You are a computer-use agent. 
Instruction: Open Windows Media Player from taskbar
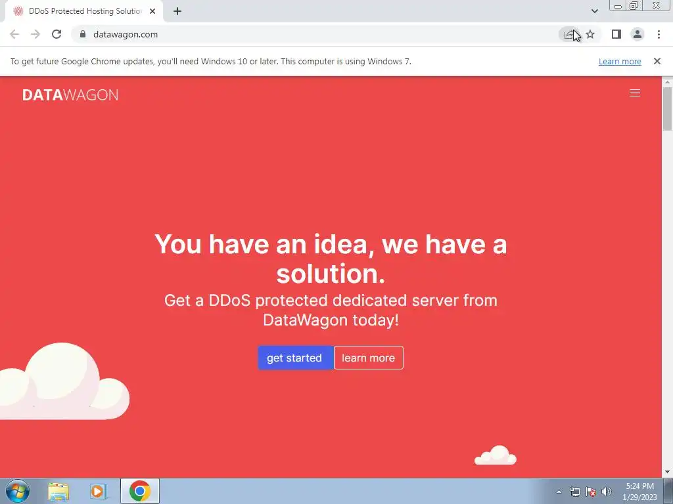coord(99,491)
